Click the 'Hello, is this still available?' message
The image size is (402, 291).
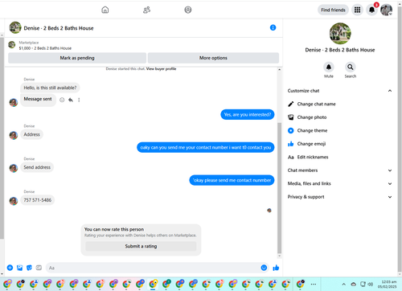click(x=50, y=88)
